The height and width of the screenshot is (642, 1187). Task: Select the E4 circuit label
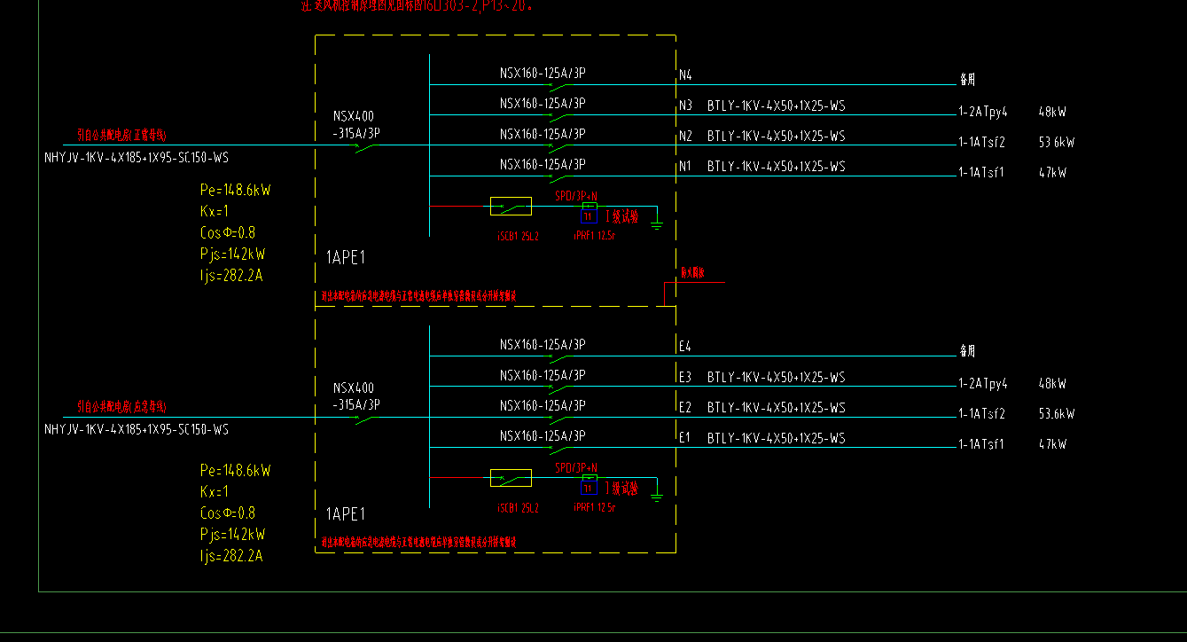pos(685,348)
